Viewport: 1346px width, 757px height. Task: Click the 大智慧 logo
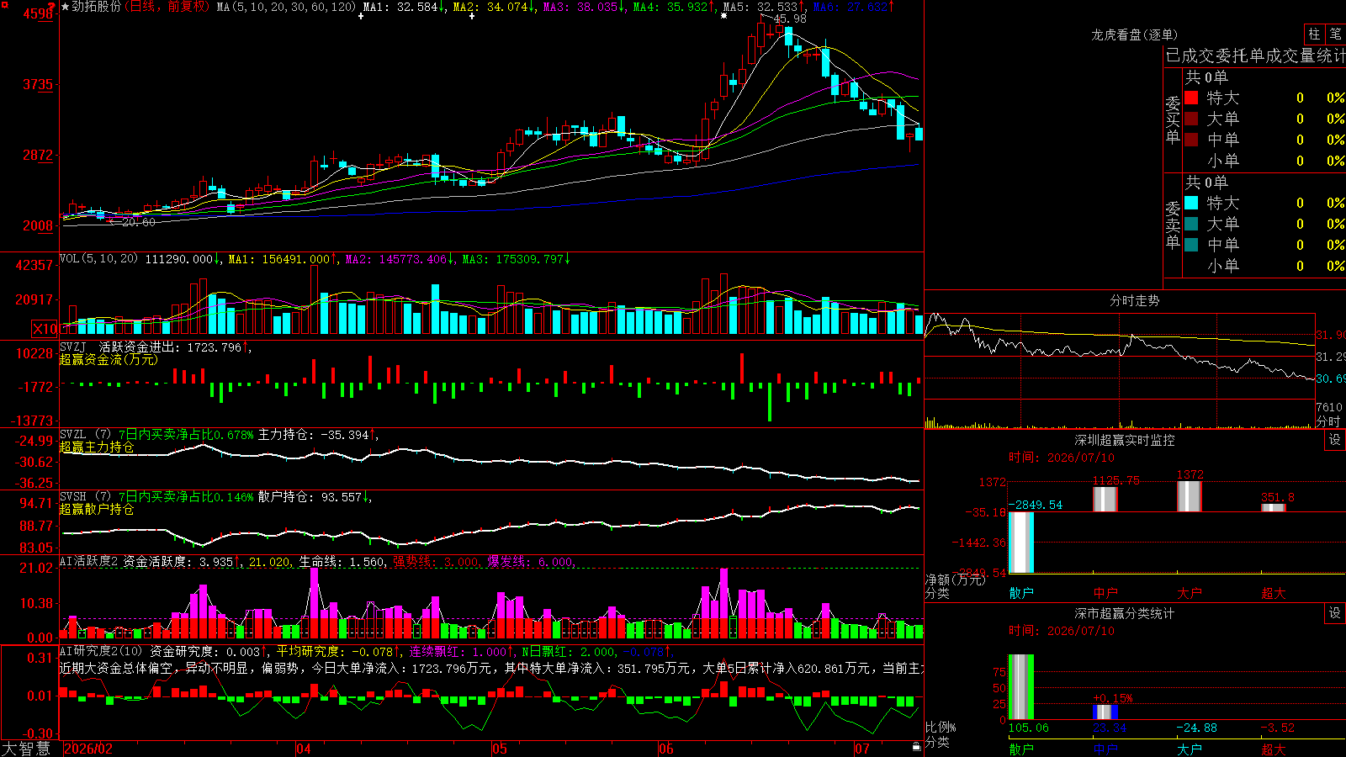click(26, 749)
